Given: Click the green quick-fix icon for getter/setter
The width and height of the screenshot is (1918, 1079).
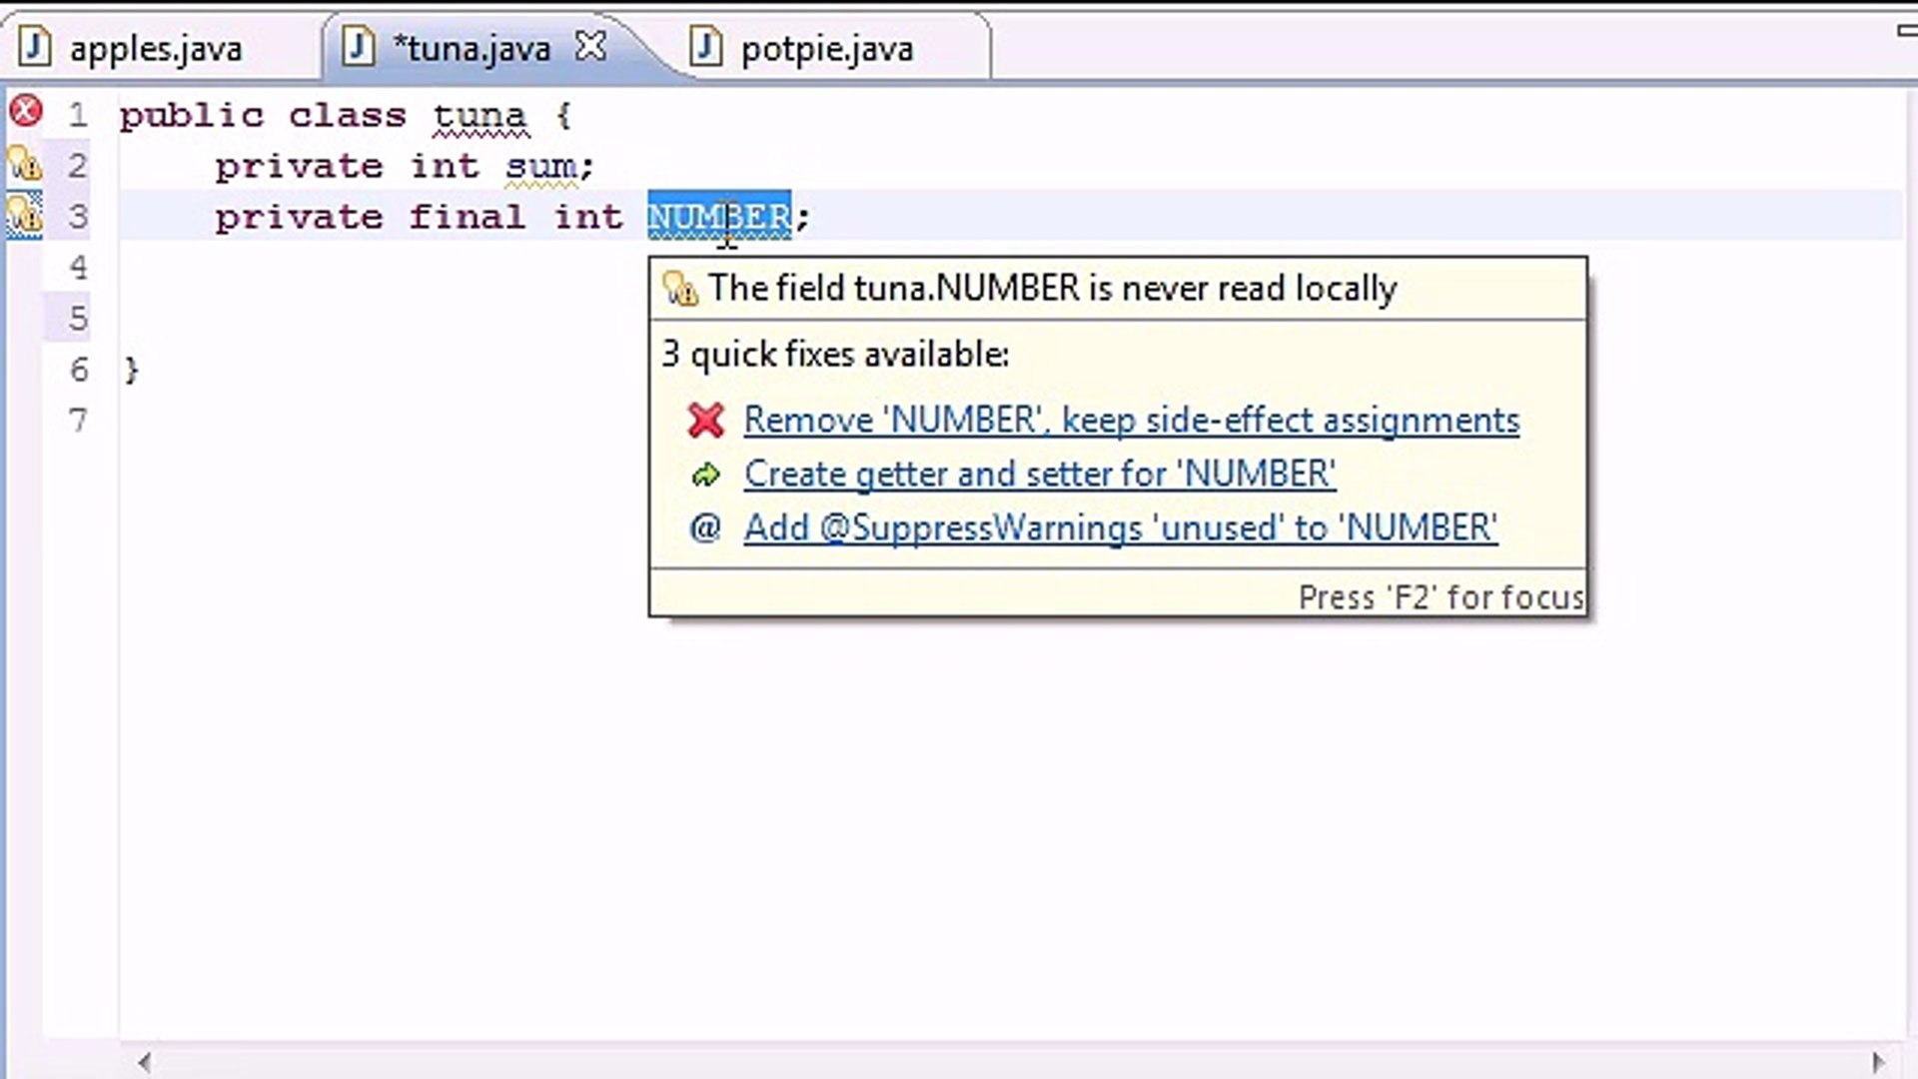Looking at the screenshot, I should tap(704, 475).
